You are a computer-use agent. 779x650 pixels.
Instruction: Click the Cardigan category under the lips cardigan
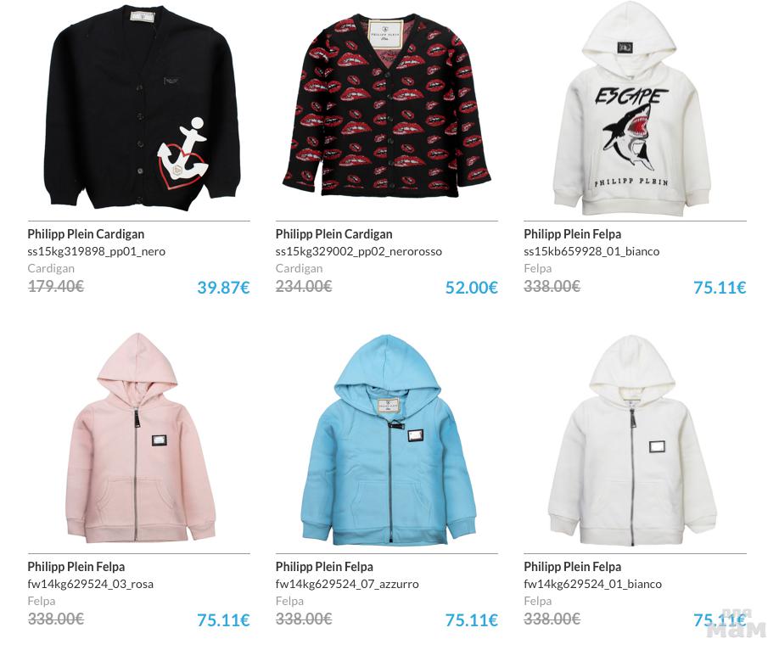click(299, 268)
